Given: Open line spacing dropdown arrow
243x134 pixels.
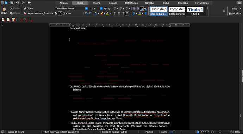Looking at the screenshot, I should coord(137,13).
